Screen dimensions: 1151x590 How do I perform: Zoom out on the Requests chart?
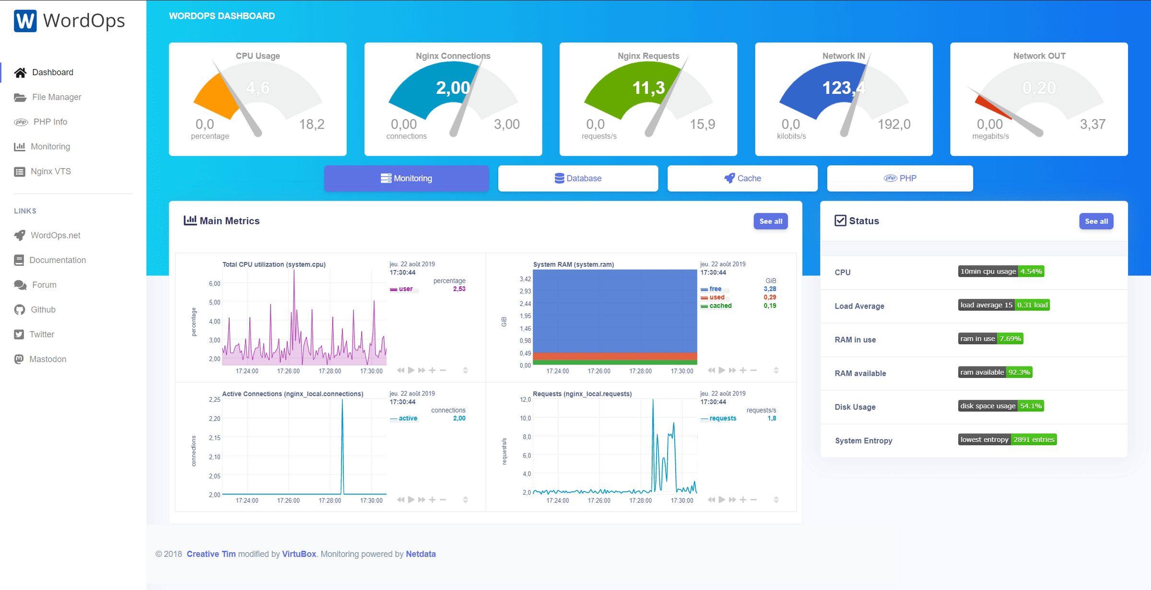(753, 499)
